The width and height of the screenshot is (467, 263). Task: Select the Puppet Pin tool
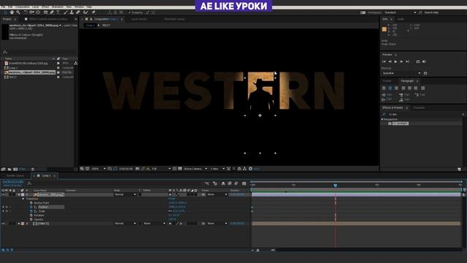pyautogui.click(x=93, y=12)
